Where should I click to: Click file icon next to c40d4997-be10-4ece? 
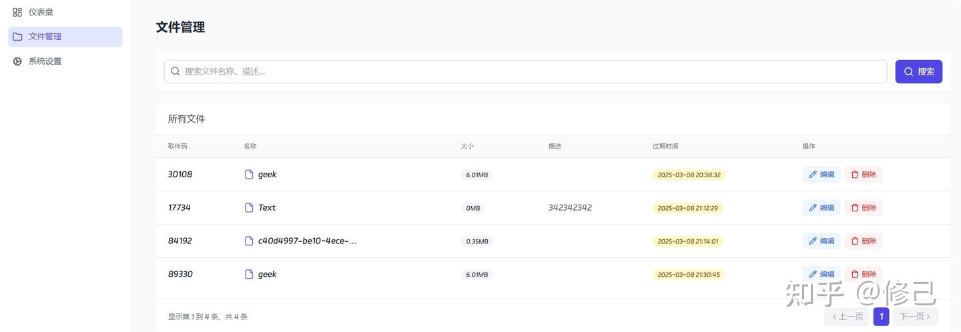(249, 241)
